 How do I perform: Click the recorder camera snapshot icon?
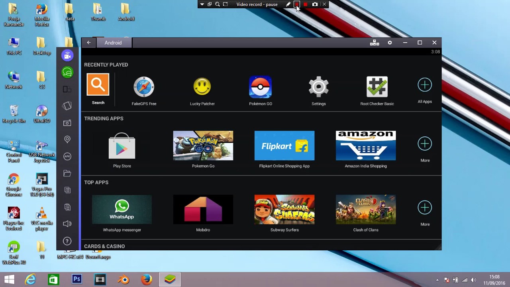coord(315,4)
